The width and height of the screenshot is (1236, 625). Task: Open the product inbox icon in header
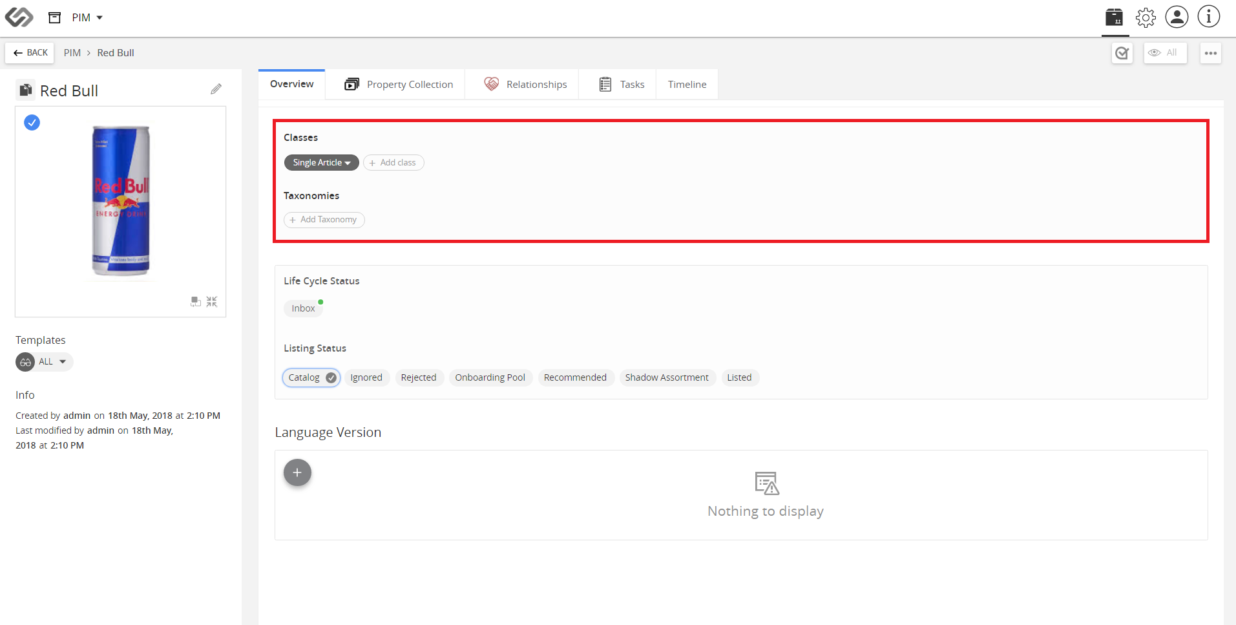[x=1114, y=17]
